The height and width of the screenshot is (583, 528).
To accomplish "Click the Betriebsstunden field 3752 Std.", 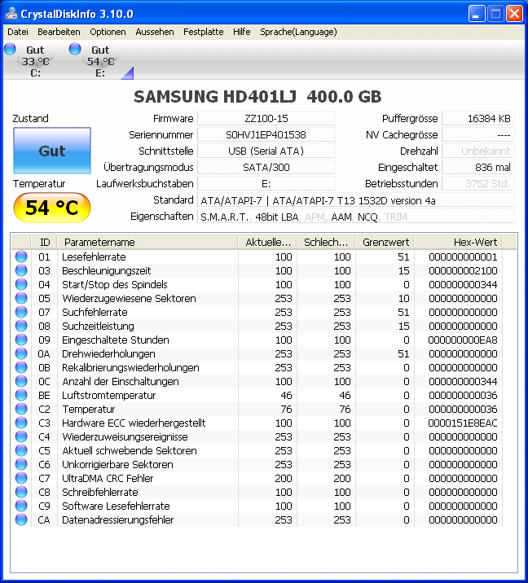I will tap(478, 184).
